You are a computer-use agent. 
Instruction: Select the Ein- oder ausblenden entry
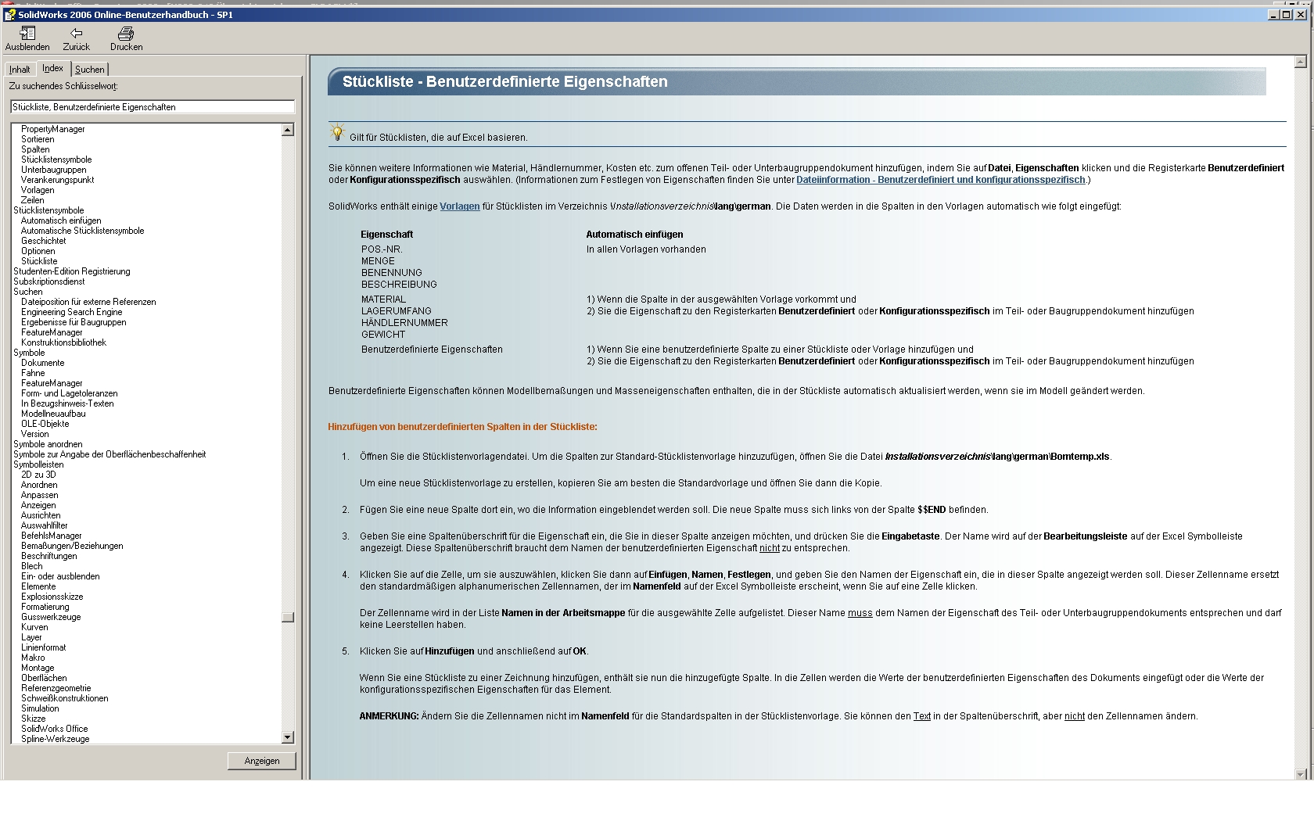point(60,576)
